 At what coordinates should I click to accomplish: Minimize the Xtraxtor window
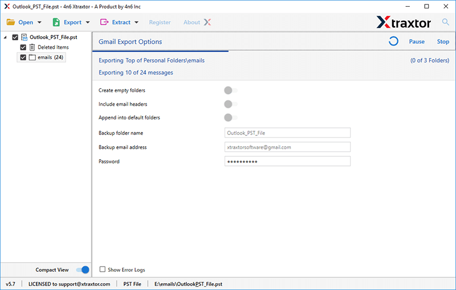(408, 6)
